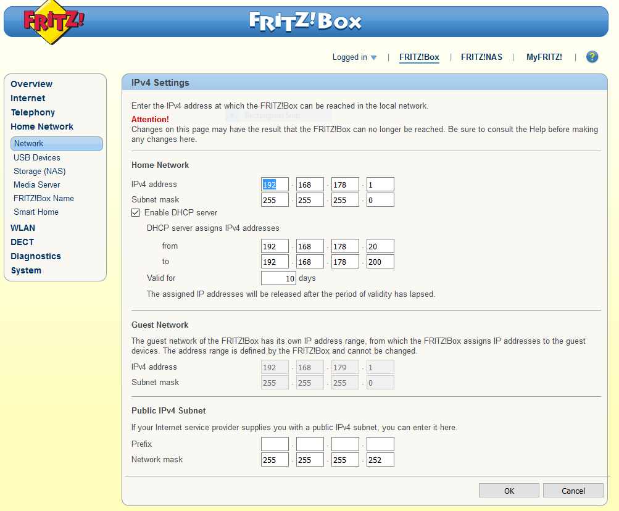Screen dimensions: 619x511
Task: Select FRITZ!Box top navigation link
Action: point(419,57)
